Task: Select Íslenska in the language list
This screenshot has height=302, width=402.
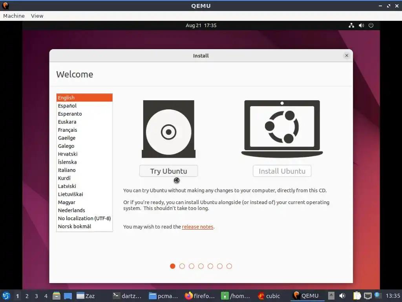Action: (x=84, y=162)
